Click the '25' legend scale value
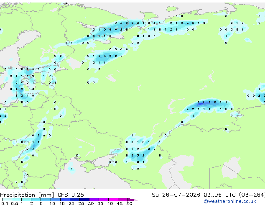 tap(81, 203)
